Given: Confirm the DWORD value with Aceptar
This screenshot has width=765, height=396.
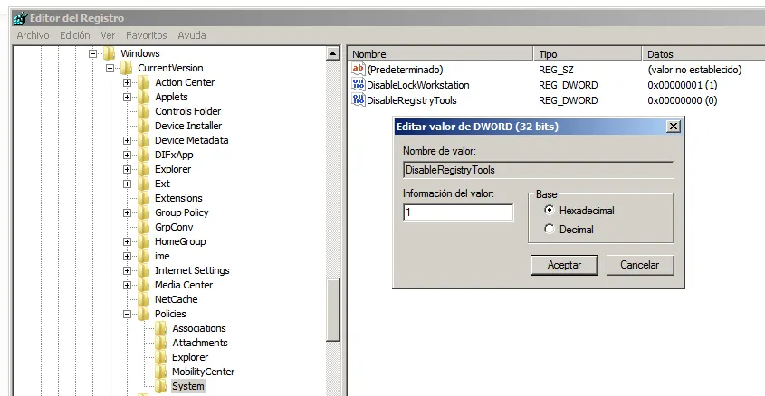Looking at the screenshot, I should 564,265.
